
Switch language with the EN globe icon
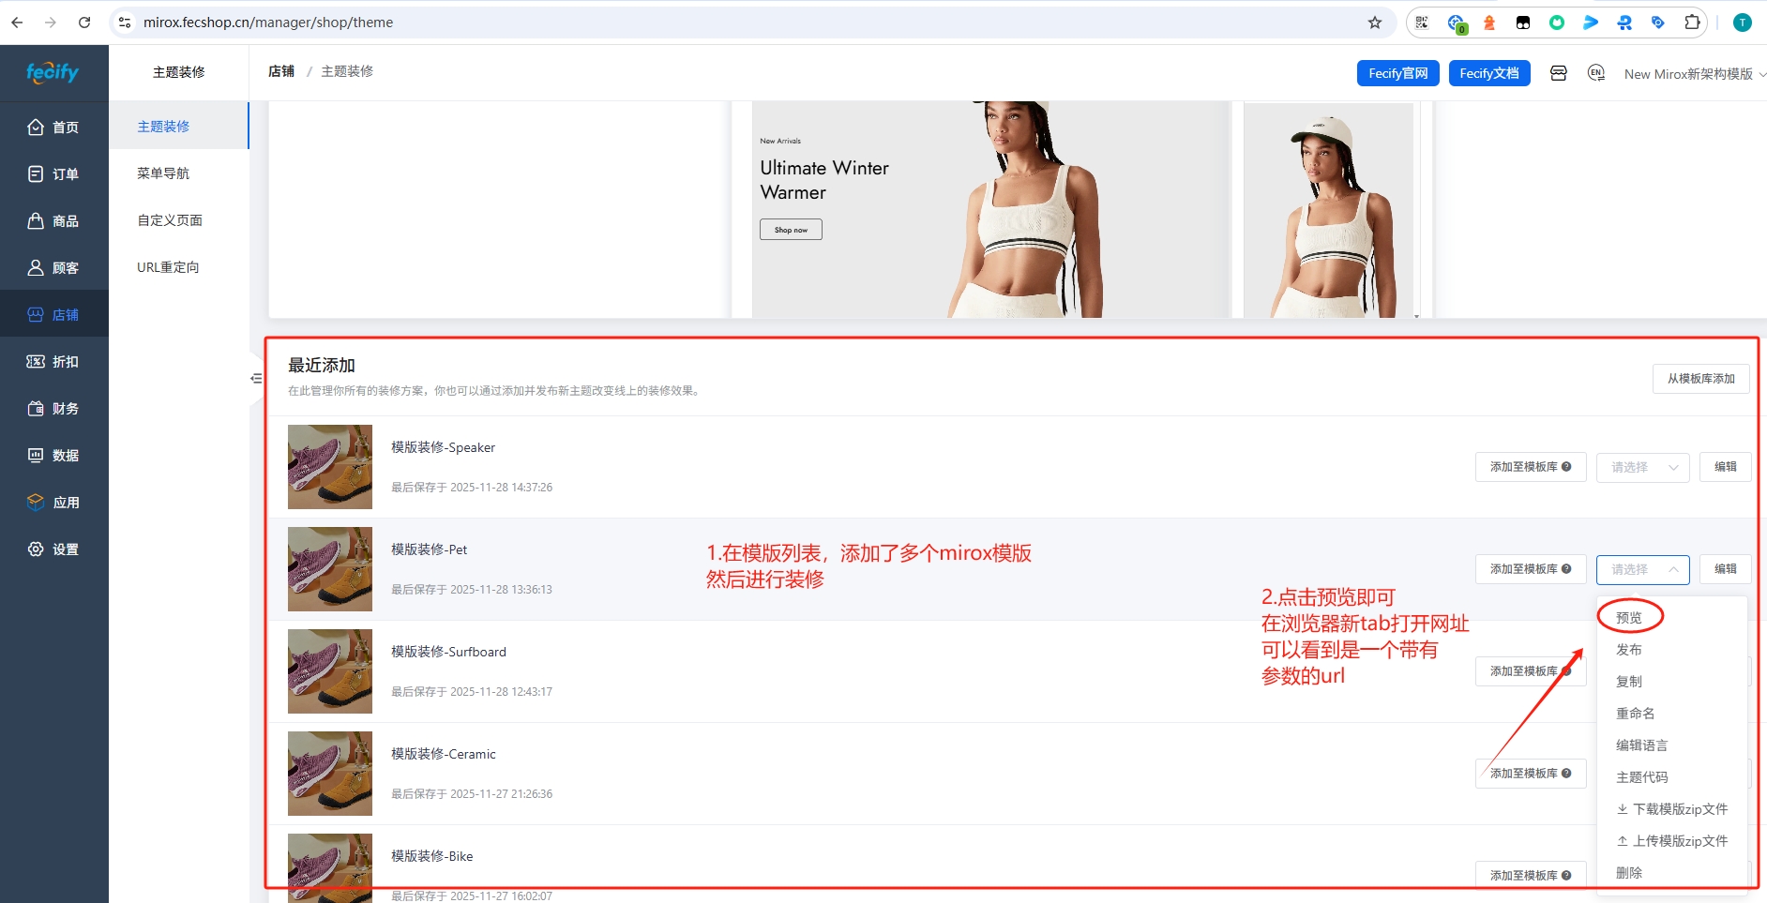tap(1595, 73)
